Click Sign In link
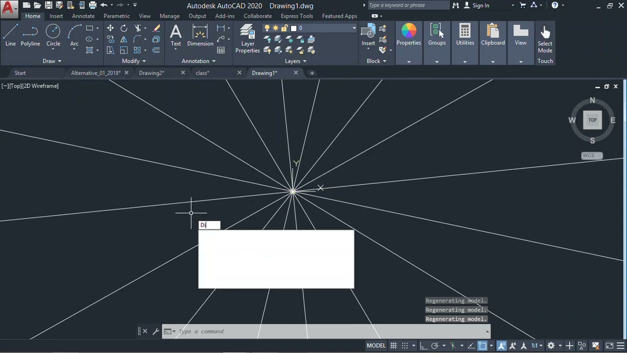The width and height of the screenshot is (627, 353). 481,5
